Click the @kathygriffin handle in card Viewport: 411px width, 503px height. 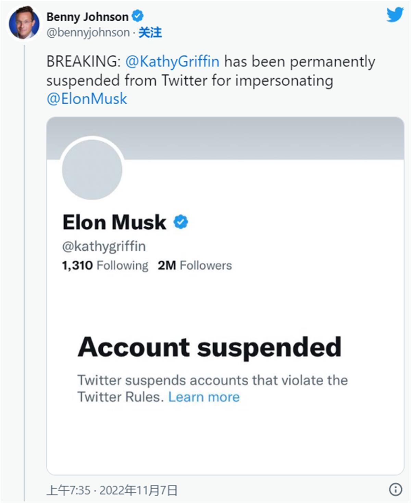tap(104, 246)
